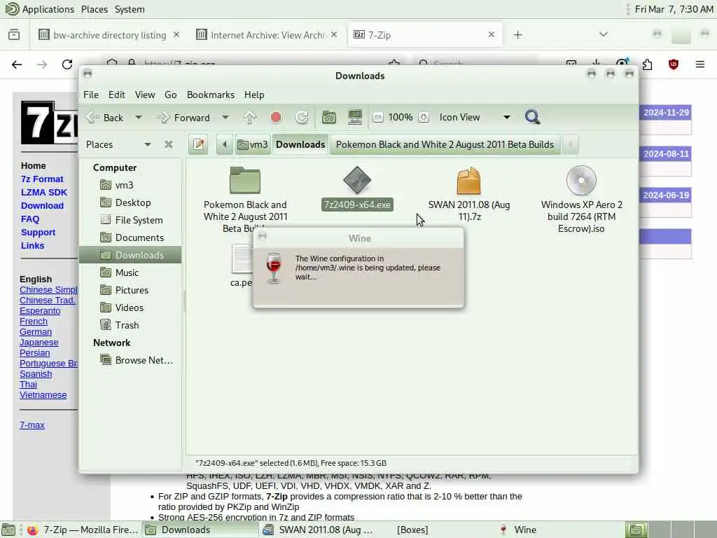Select the ca.pe text file icon
Image resolution: width=717 pixels, height=538 pixels.
(x=242, y=259)
